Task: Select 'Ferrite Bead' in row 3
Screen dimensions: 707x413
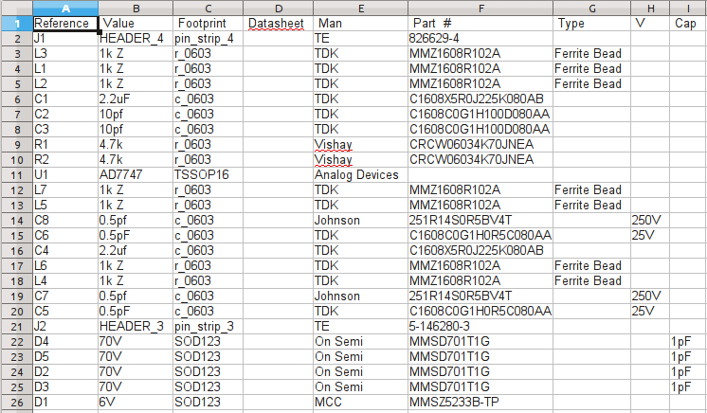Action: coord(592,54)
